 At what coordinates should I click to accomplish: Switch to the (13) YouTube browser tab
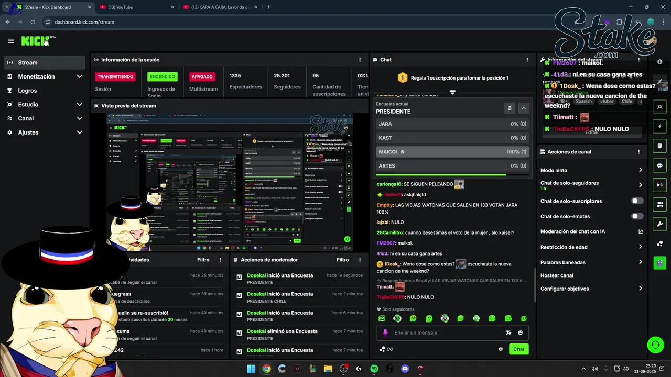pyautogui.click(x=137, y=7)
